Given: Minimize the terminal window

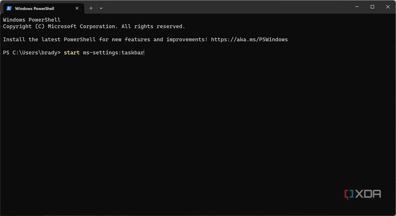Looking at the screenshot, I should 357,7.
